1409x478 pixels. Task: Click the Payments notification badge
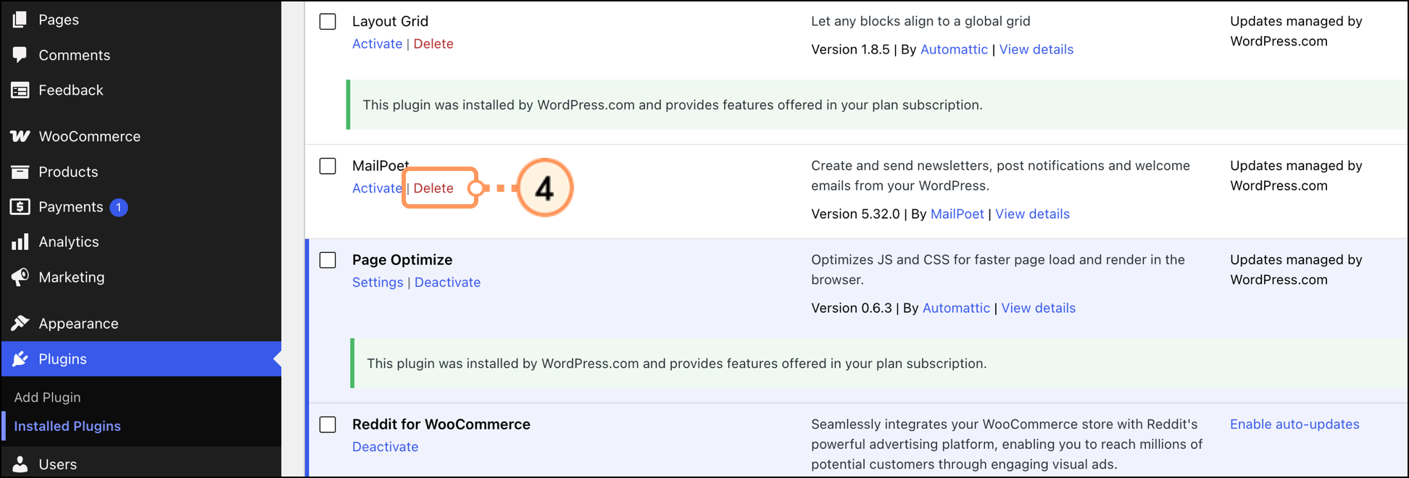(119, 207)
